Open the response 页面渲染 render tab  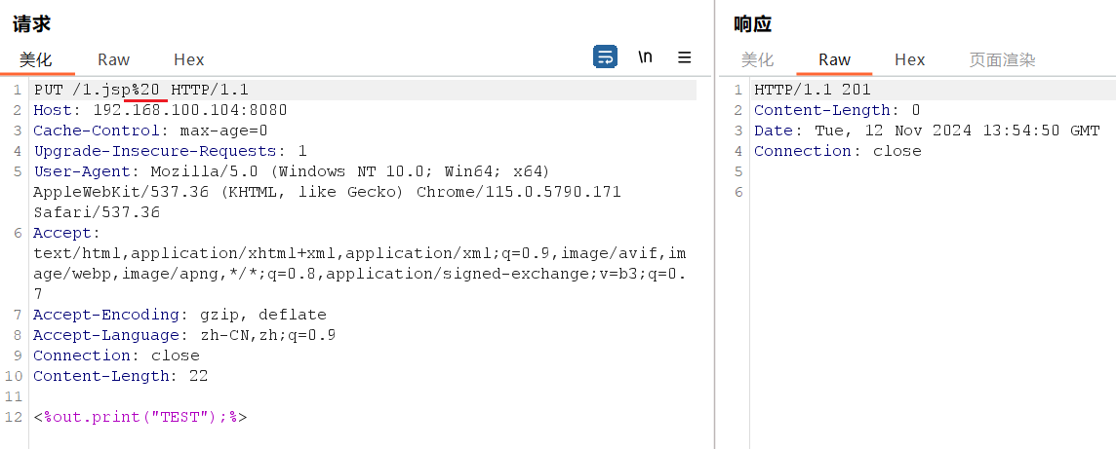(1002, 59)
